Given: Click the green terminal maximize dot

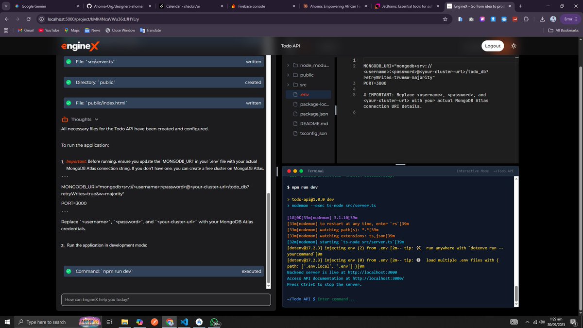Looking at the screenshot, I should click(301, 171).
